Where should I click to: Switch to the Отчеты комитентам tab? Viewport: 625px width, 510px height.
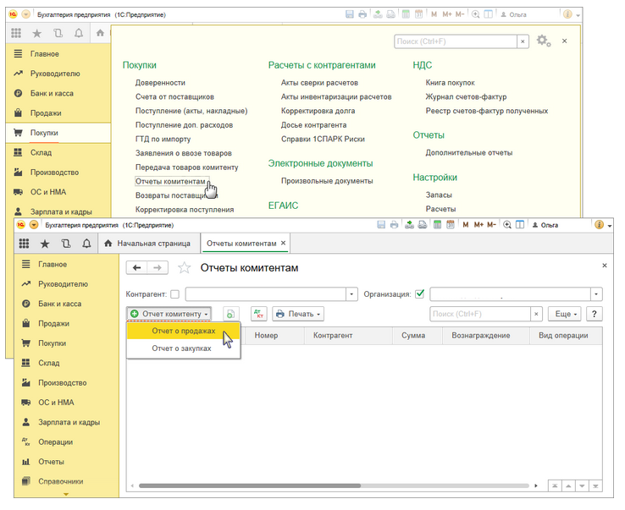[241, 244]
